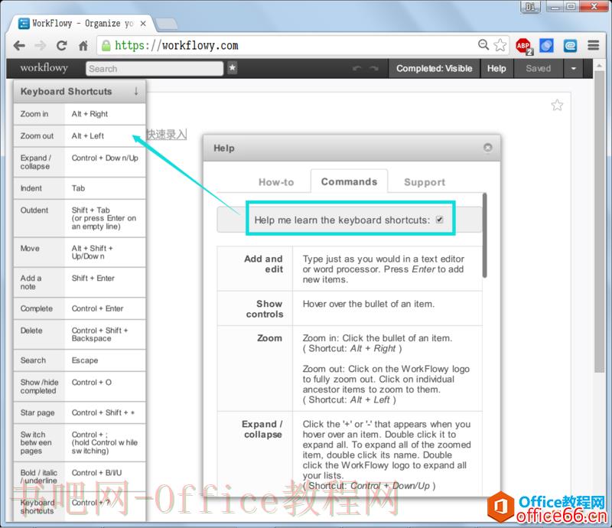Image resolution: width=612 pixels, height=528 pixels.
Task: Reload the WorkFlowy page
Action: (62, 46)
